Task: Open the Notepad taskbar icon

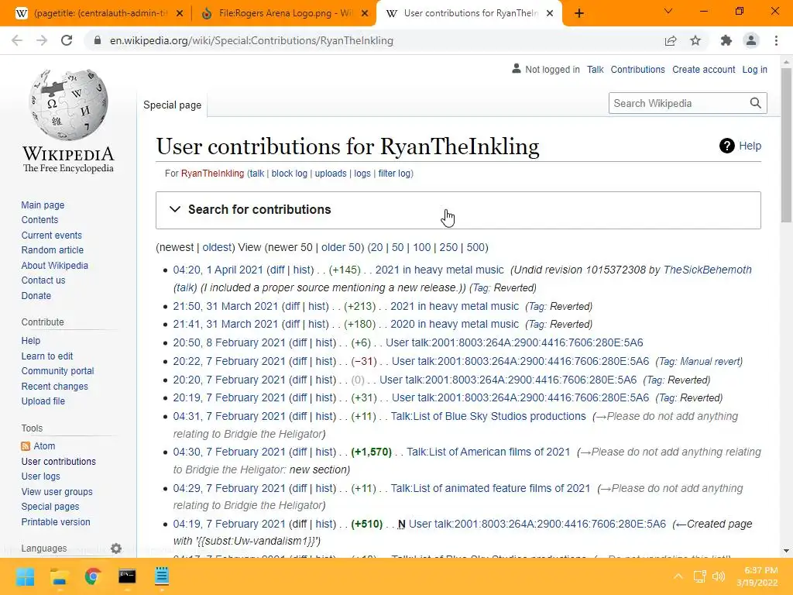Action: coord(161,576)
